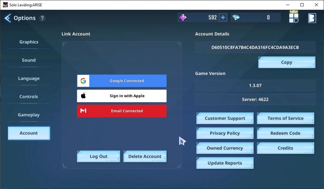Open Customer Support
Viewport: 324px width, 189px height.
coord(225,118)
